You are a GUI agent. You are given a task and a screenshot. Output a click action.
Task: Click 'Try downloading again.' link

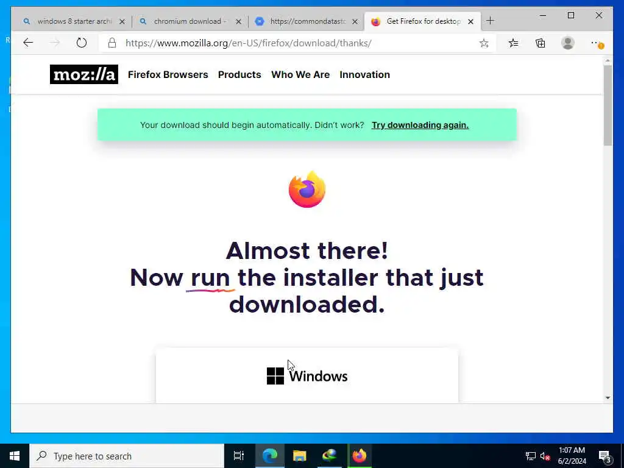420,125
